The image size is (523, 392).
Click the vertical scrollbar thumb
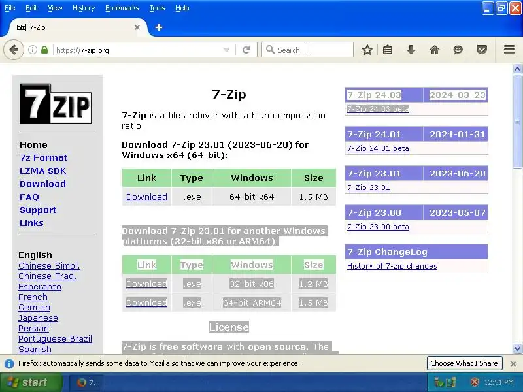(517, 122)
